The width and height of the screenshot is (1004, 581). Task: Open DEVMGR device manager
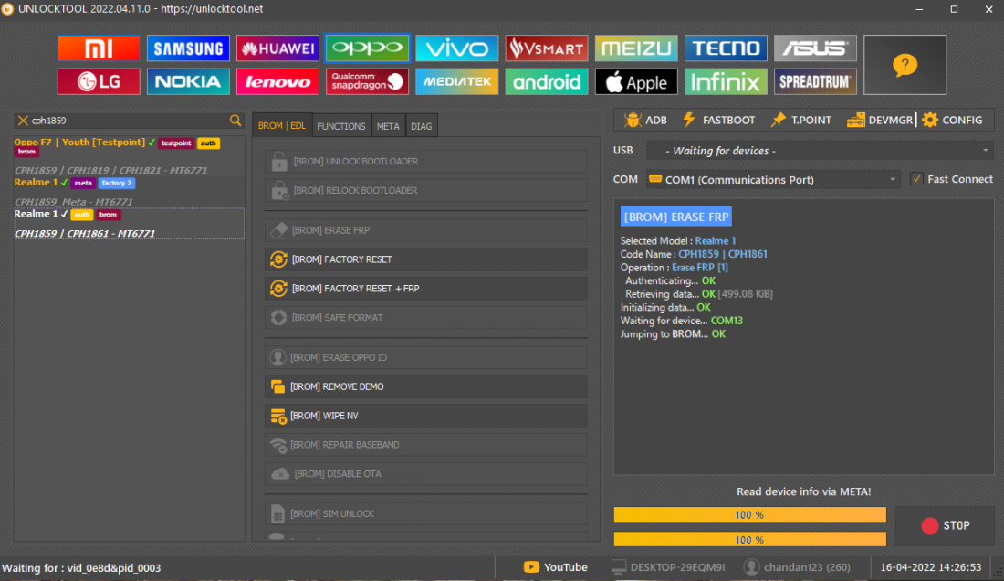879,120
